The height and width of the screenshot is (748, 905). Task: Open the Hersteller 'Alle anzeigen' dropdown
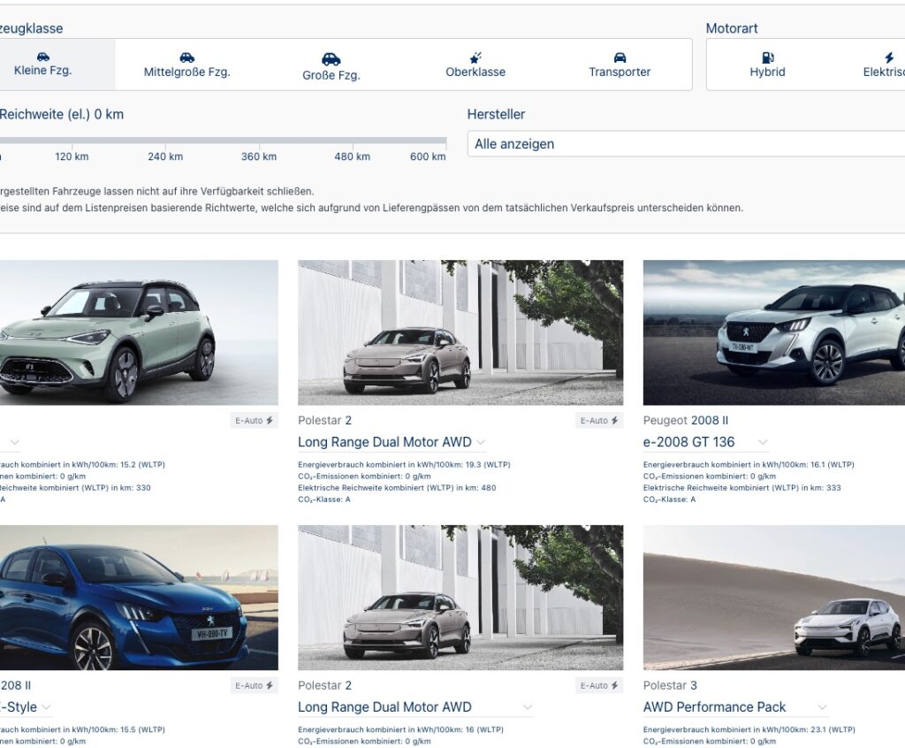coord(686,144)
